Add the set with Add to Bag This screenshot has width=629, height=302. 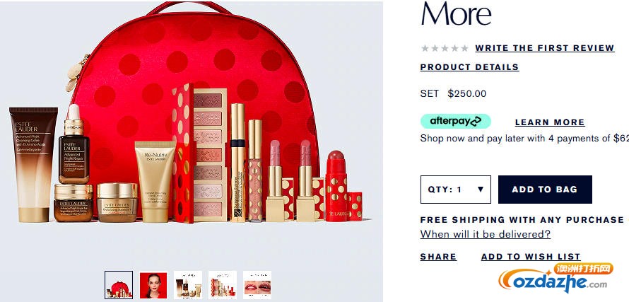545,190
